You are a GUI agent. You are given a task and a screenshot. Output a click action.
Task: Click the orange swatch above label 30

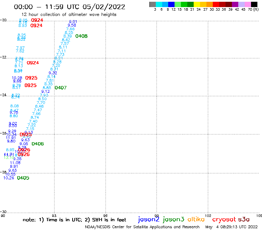(x=210, y=4)
